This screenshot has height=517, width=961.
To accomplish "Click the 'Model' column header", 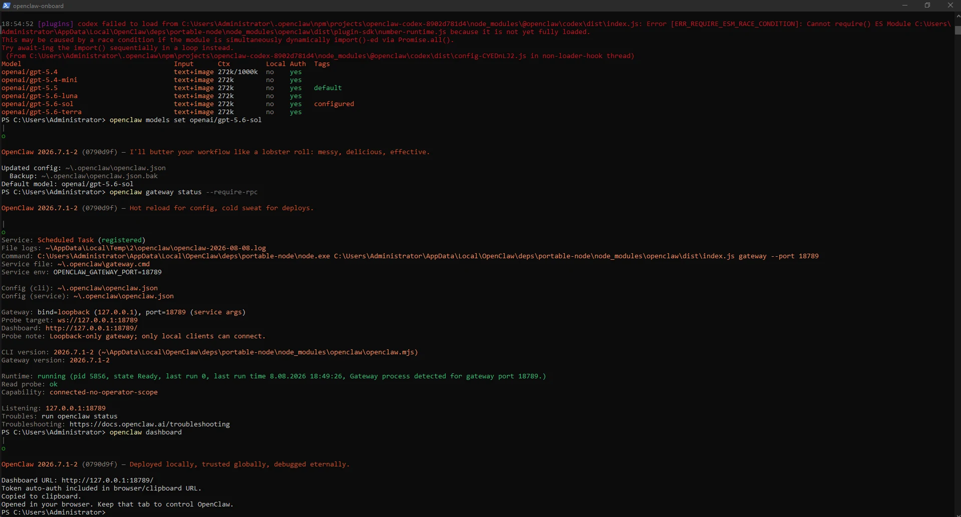I will [12, 64].
